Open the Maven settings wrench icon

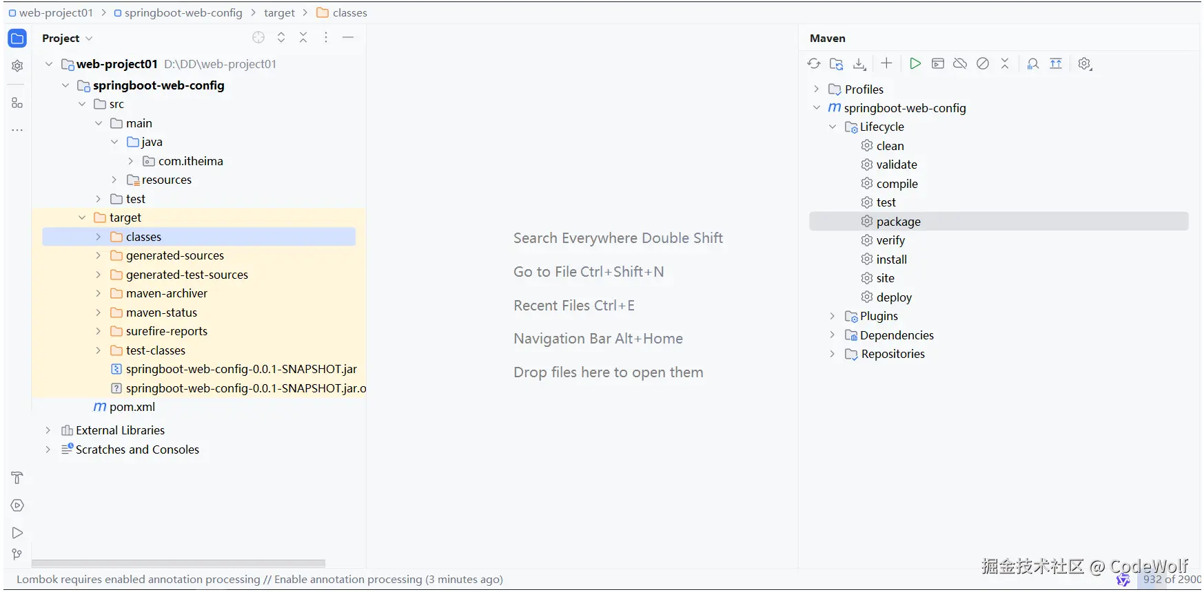[x=1085, y=64]
